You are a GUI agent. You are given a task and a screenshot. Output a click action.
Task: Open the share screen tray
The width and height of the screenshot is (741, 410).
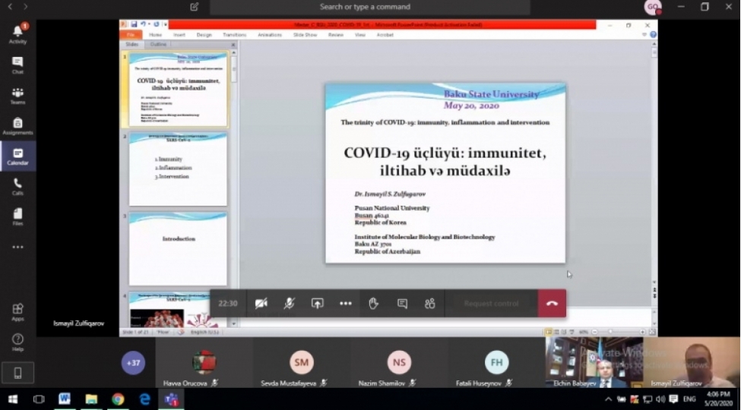pyautogui.click(x=317, y=303)
